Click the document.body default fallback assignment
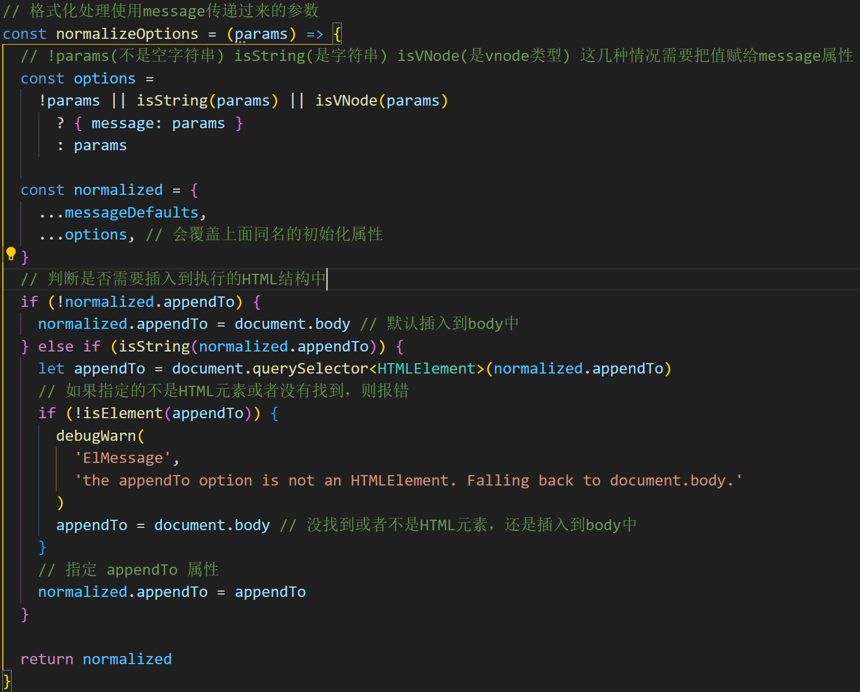This screenshot has height=692, width=860. [292, 323]
